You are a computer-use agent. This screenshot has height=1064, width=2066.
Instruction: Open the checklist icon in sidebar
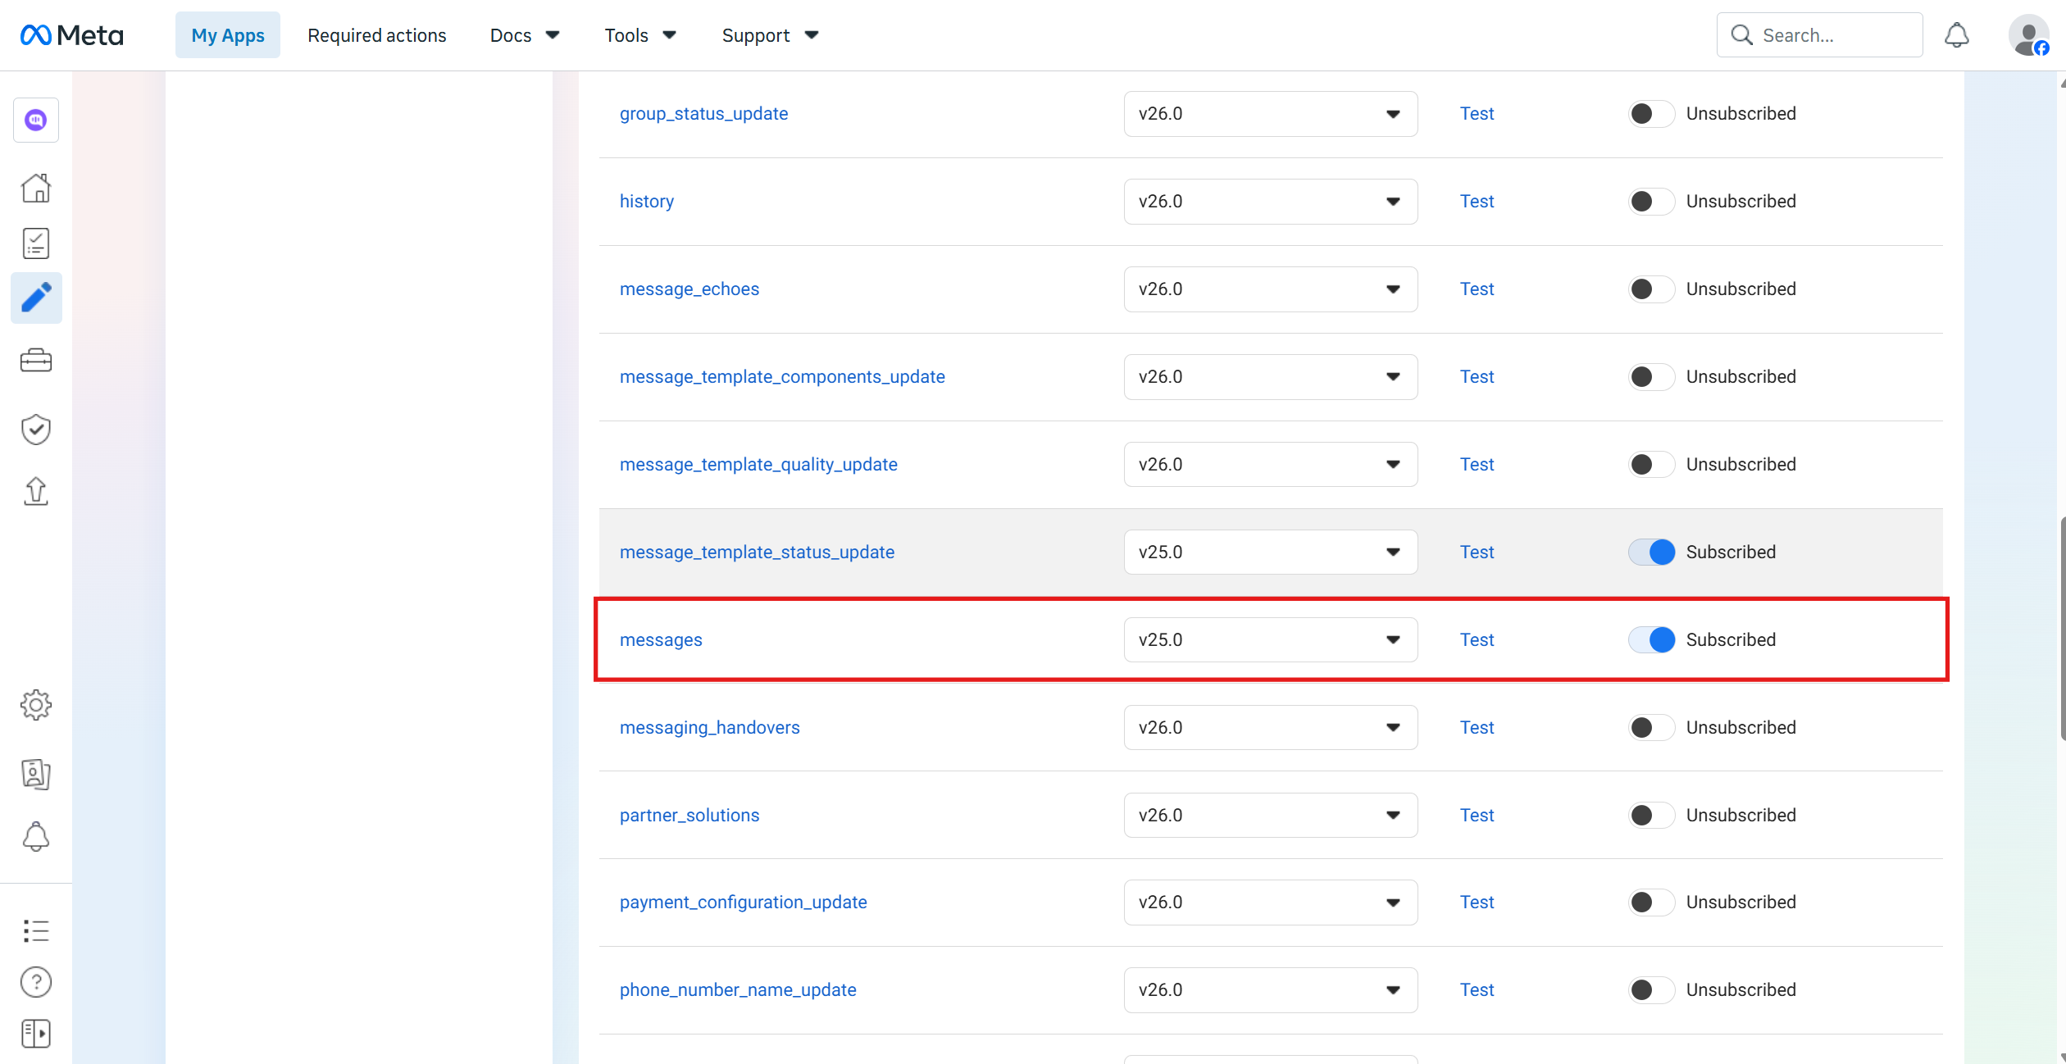(x=36, y=243)
